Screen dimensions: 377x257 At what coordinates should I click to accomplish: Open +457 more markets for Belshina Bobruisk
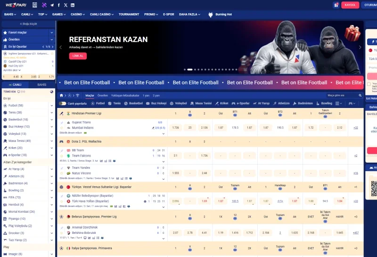(356, 233)
